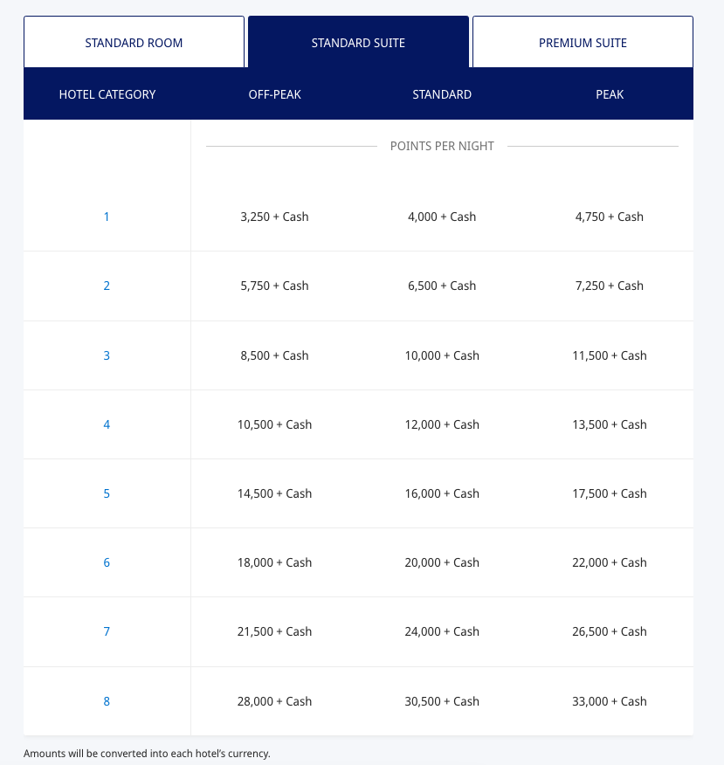This screenshot has height=765, width=724.
Task: Open hotel category 3 link
Action: [107, 355]
